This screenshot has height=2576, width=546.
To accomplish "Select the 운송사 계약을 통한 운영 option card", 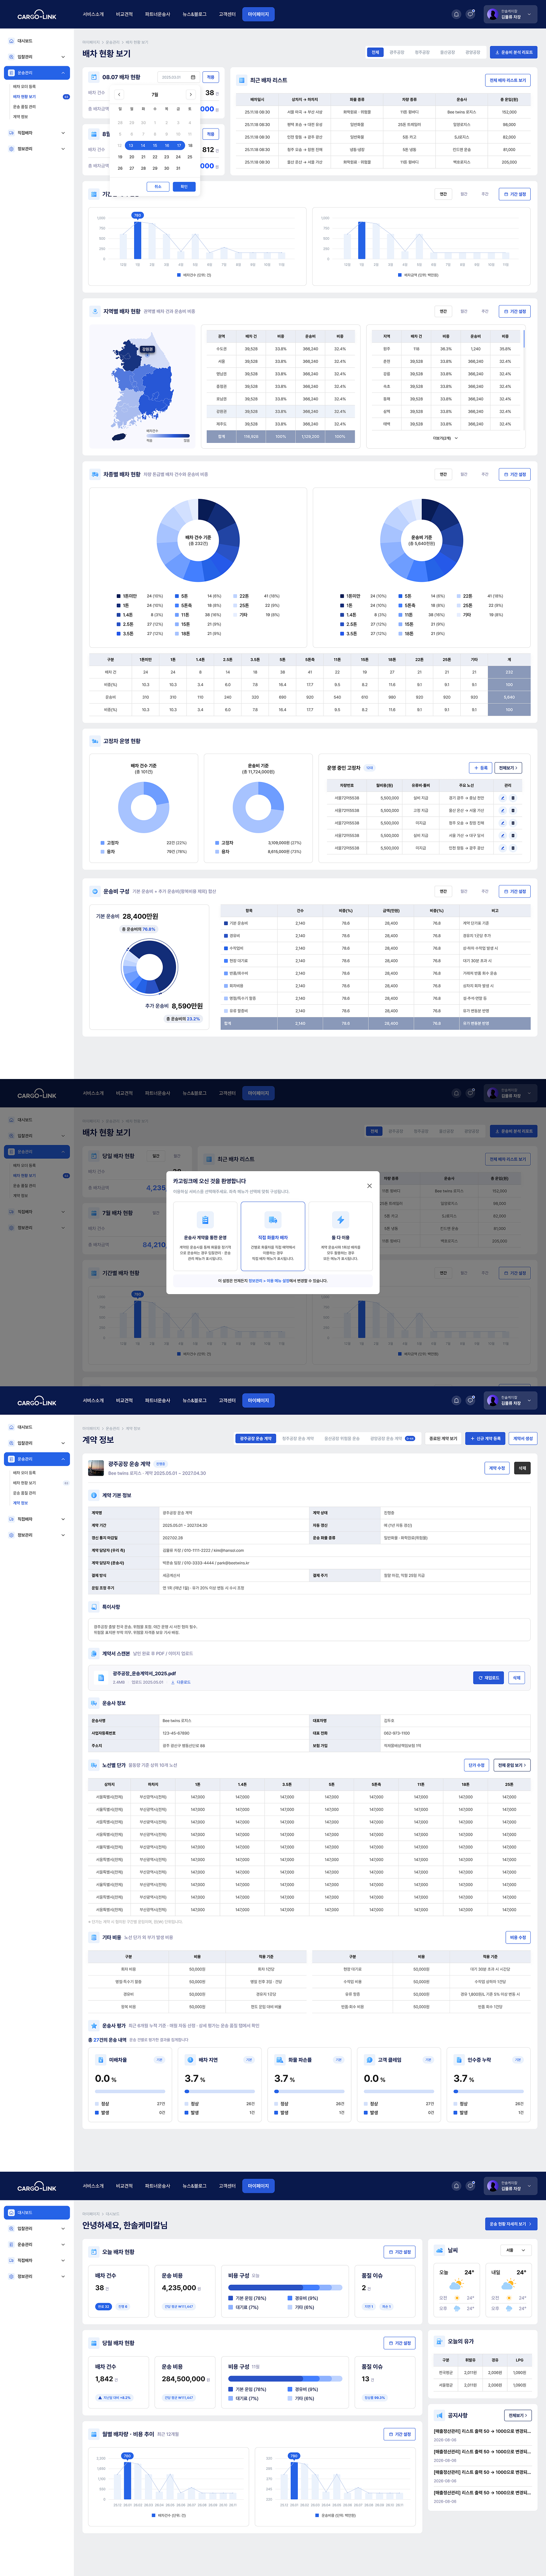I will click(205, 1236).
